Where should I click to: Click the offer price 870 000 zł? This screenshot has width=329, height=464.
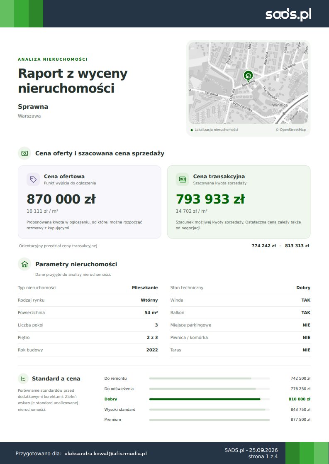[x=61, y=199]
